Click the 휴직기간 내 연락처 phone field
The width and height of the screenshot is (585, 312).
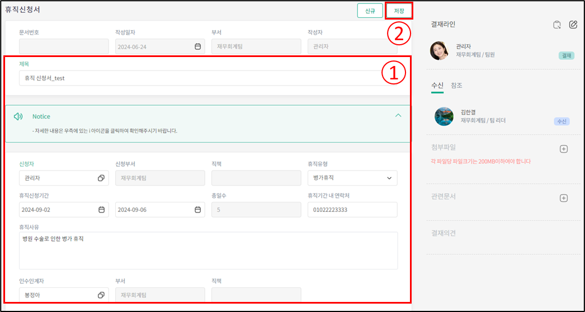coord(352,210)
